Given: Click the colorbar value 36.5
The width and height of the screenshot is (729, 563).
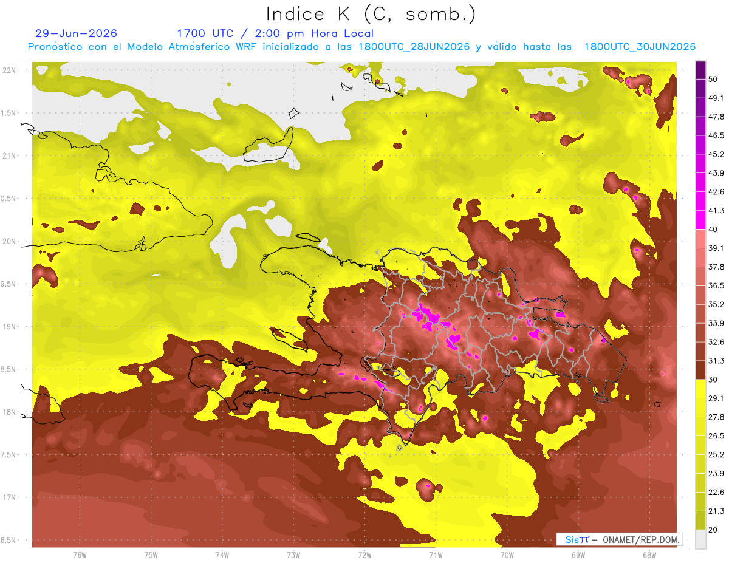Looking at the screenshot, I should point(716,285).
